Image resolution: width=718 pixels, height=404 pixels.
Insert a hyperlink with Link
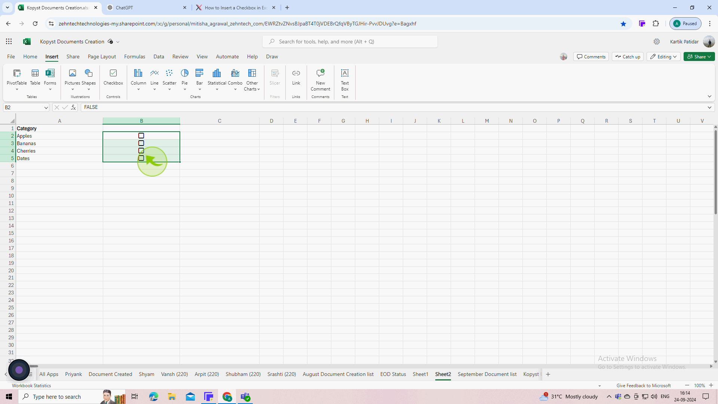(x=296, y=77)
